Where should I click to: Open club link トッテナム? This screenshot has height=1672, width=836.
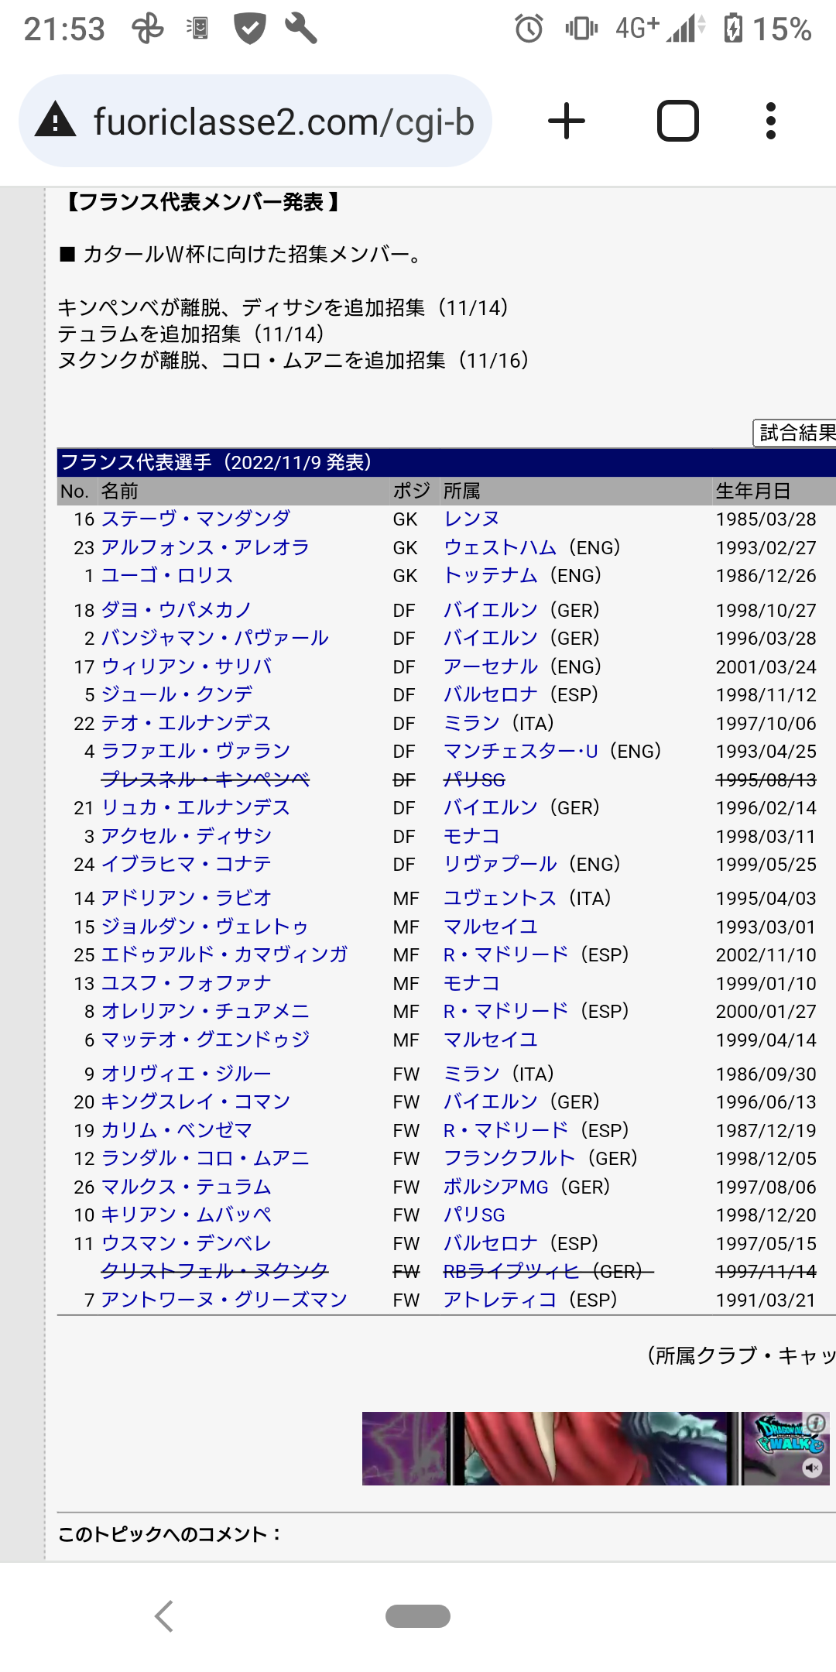[x=490, y=575]
